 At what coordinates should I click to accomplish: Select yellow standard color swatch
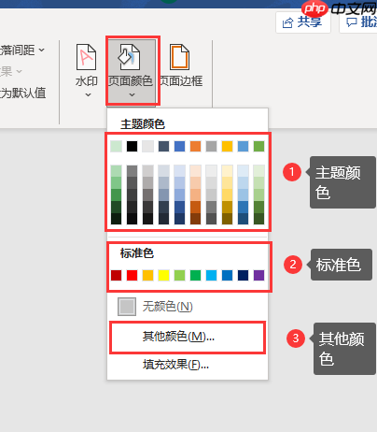pos(163,275)
